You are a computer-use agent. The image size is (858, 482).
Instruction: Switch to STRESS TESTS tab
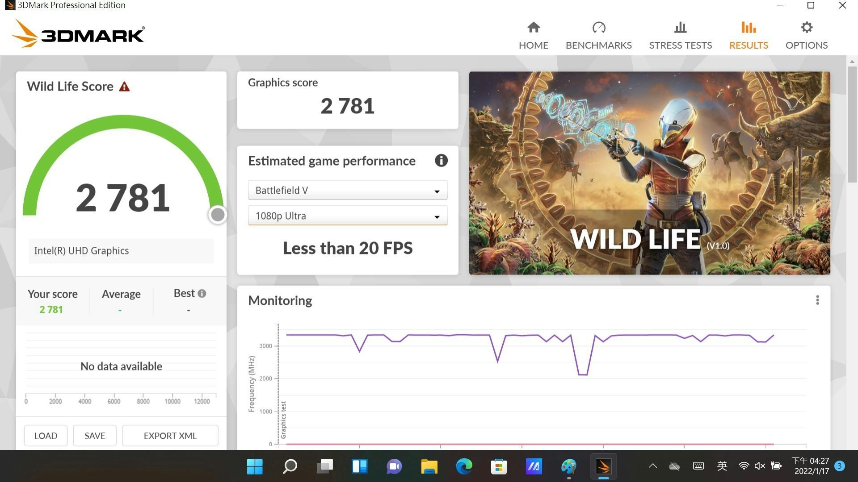(x=680, y=36)
